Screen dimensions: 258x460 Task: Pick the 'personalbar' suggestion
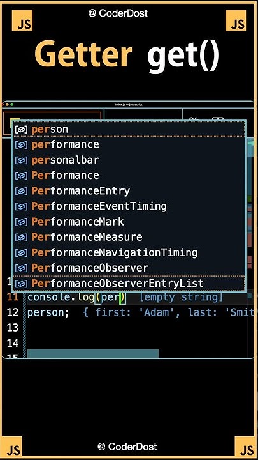coord(128,160)
